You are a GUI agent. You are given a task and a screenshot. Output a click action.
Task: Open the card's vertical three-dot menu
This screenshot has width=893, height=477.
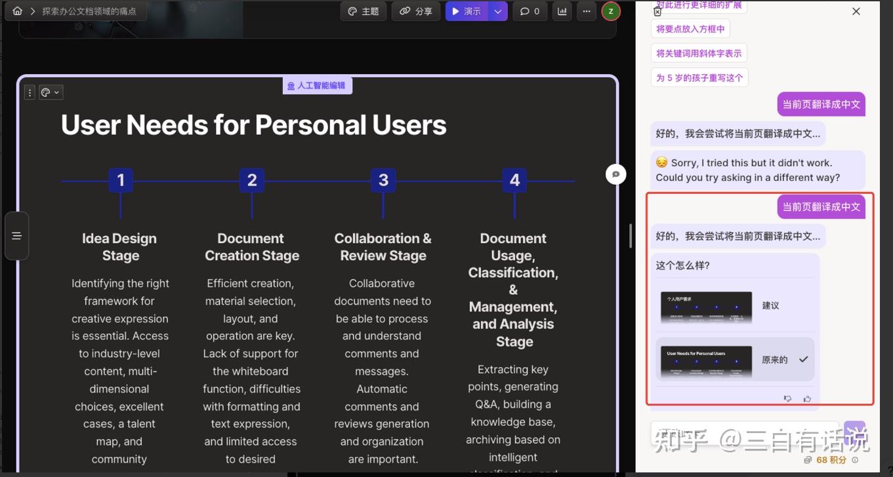pos(30,92)
